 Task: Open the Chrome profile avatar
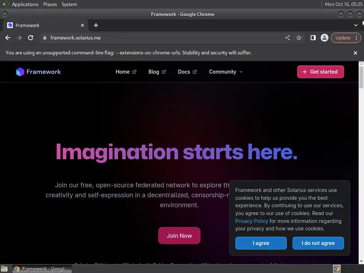(324, 38)
